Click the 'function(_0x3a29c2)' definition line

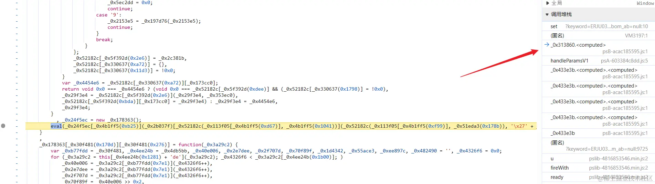139,145
